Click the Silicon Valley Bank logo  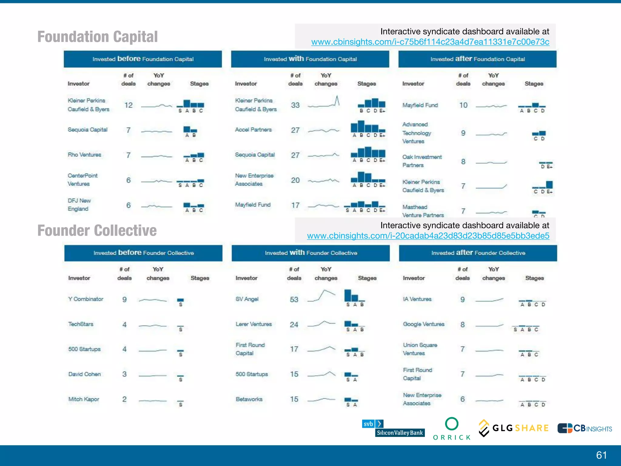[x=393, y=428]
